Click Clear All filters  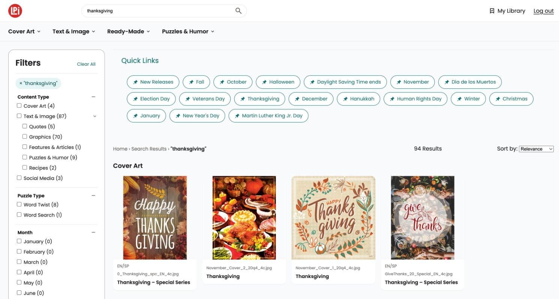(x=86, y=64)
